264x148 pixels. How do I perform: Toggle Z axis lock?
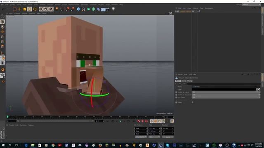pos(51,9)
